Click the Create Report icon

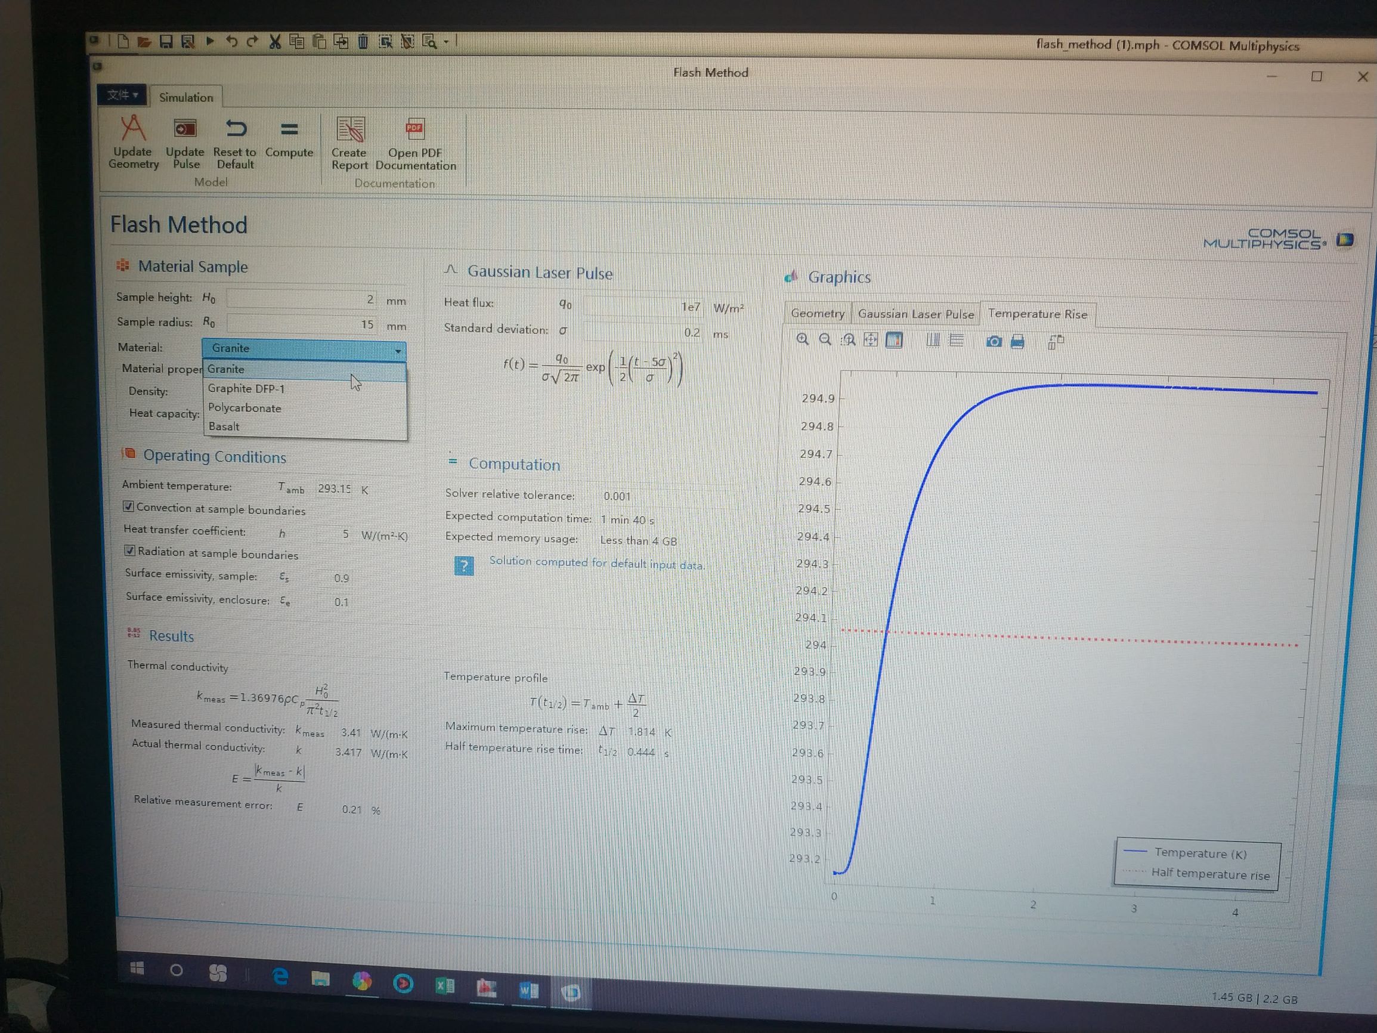(x=350, y=129)
